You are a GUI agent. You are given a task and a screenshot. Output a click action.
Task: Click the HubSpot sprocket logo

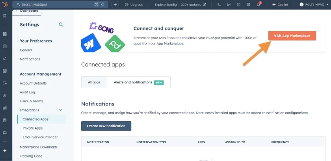[x=5, y=4]
